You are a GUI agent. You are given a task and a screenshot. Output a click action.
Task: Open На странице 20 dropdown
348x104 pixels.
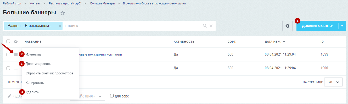333,82
